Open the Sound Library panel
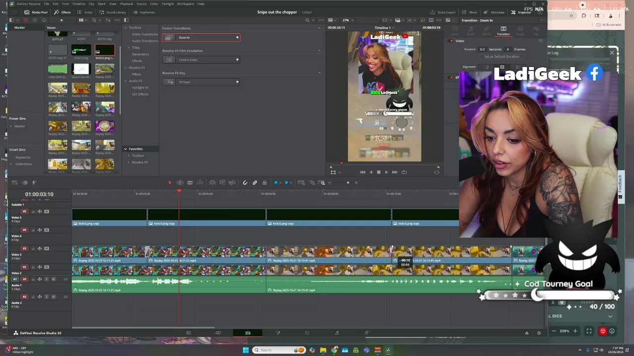This screenshot has height=356, width=634. tap(112, 12)
